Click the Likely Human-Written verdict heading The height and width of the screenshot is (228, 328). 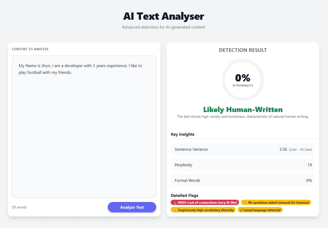[x=243, y=109]
